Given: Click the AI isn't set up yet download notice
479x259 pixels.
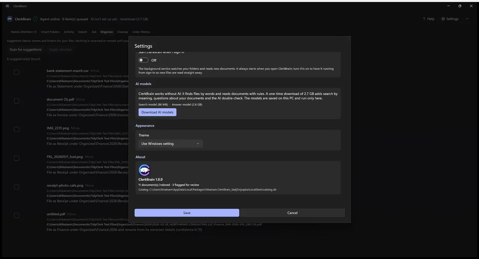Looking at the screenshot, I should pyautogui.click(x=119, y=19).
